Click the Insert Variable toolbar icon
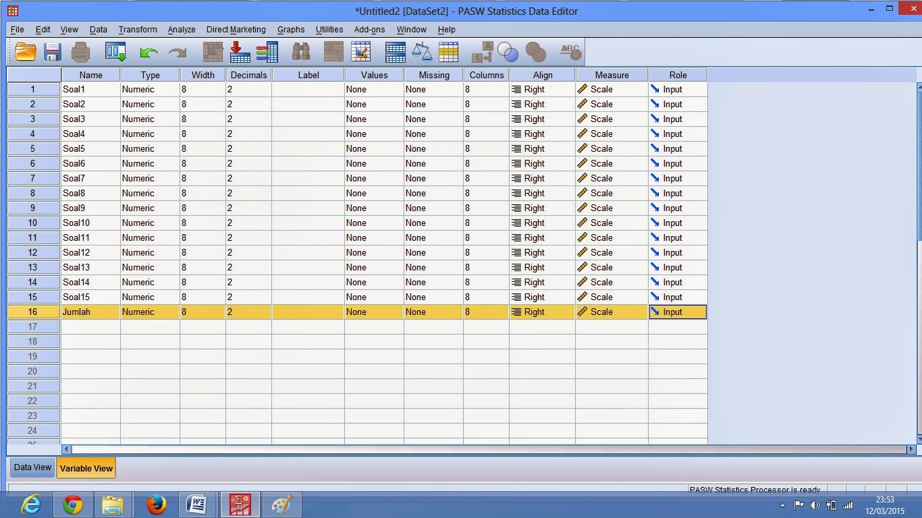Screen dimensions: 922x518 point(361,52)
